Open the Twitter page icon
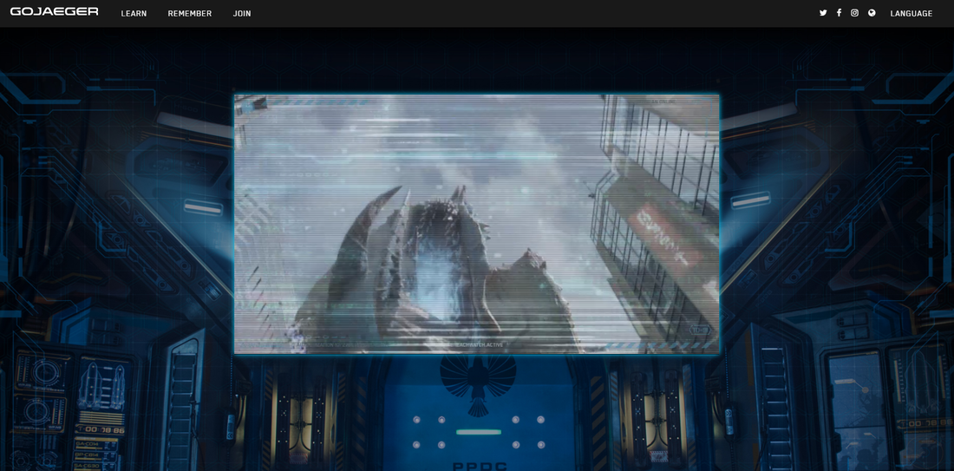The height and width of the screenshot is (471, 954). point(823,13)
